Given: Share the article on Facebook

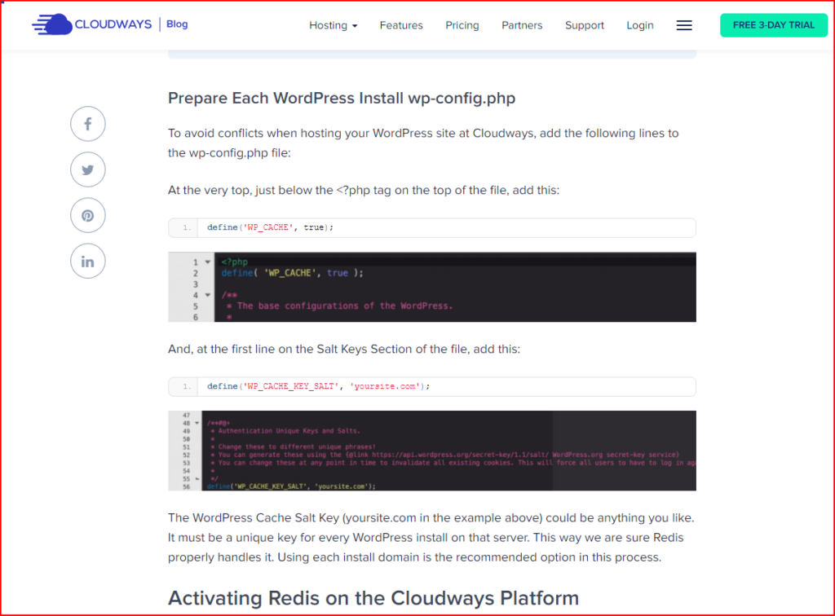Looking at the screenshot, I should [x=88, y=124].
